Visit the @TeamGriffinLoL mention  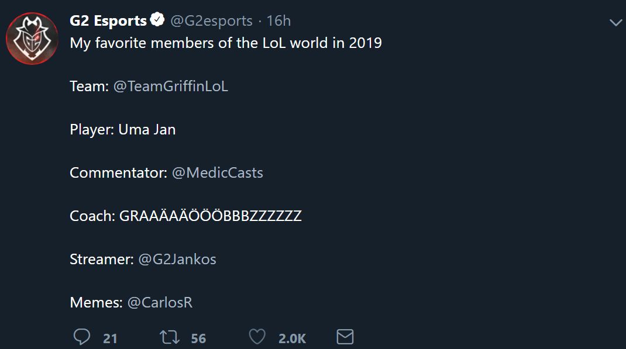[170, 87]
